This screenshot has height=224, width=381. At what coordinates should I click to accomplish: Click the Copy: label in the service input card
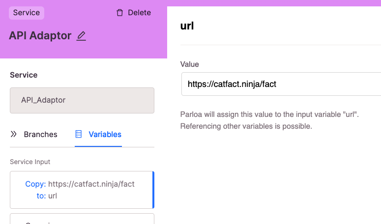point(35,184)
